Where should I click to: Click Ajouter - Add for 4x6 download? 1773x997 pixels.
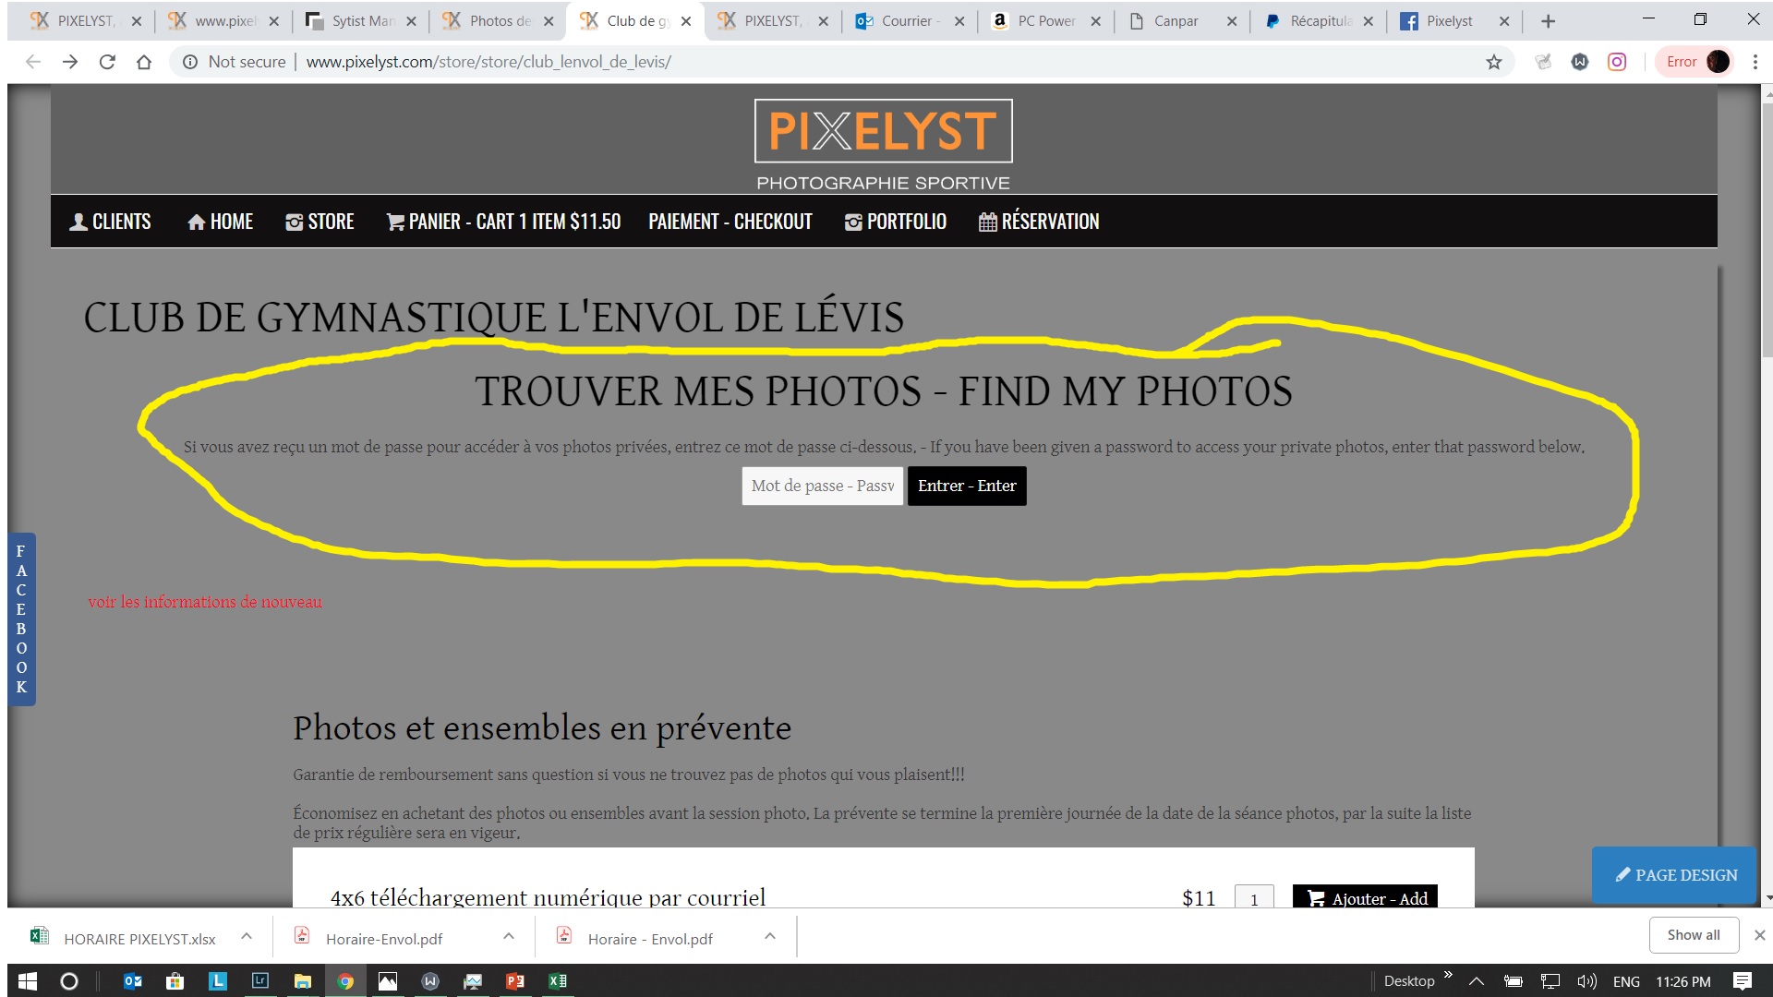[x=1365, y=897]
